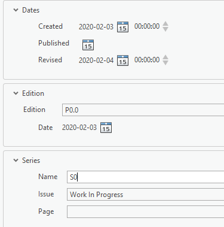
Task: Click the Date label in Edition section
Action: [x=45, y=128]
